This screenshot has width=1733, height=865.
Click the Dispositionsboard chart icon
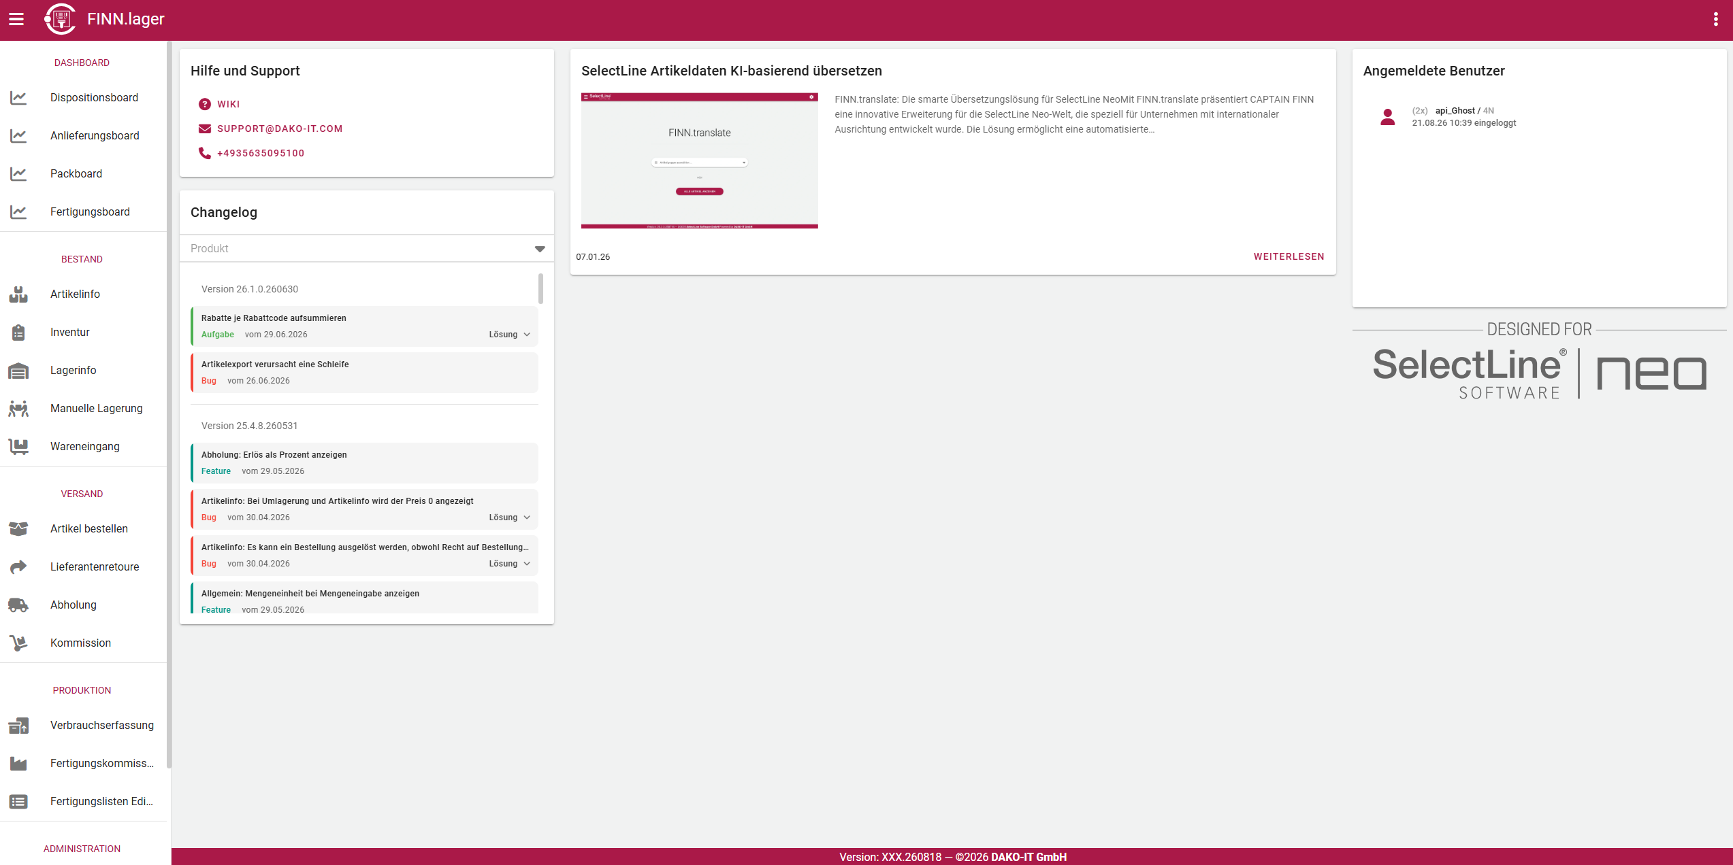pyautogui.click(x=18, y=98)
